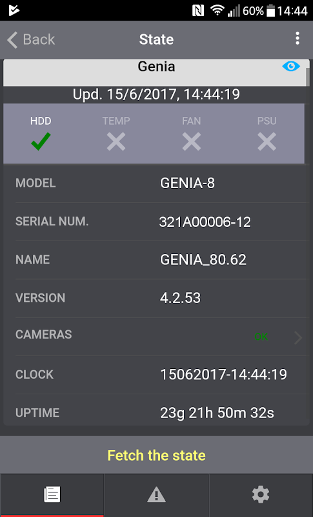The height and width of the screenshot is (517, 313).
Task: Select the FAN status indicator
Action: click(192, 134)
